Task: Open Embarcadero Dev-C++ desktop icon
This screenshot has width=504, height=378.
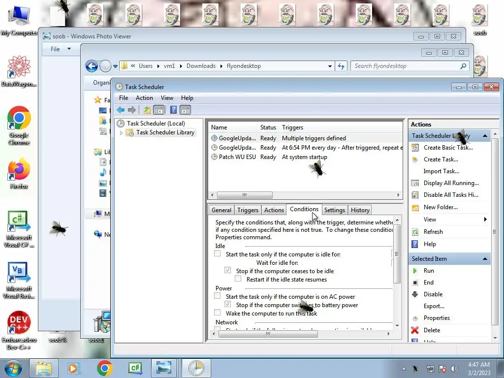Action: click(19, 330)
